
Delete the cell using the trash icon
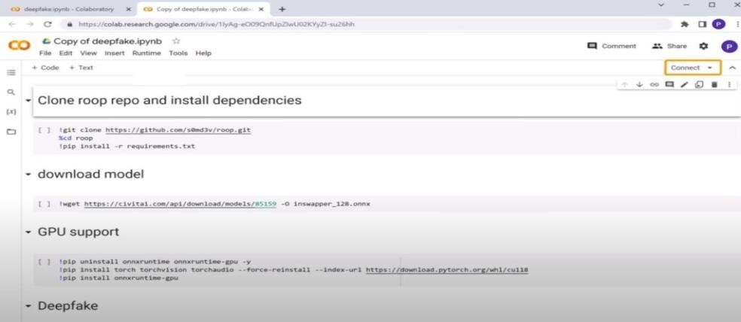[714, 84]
